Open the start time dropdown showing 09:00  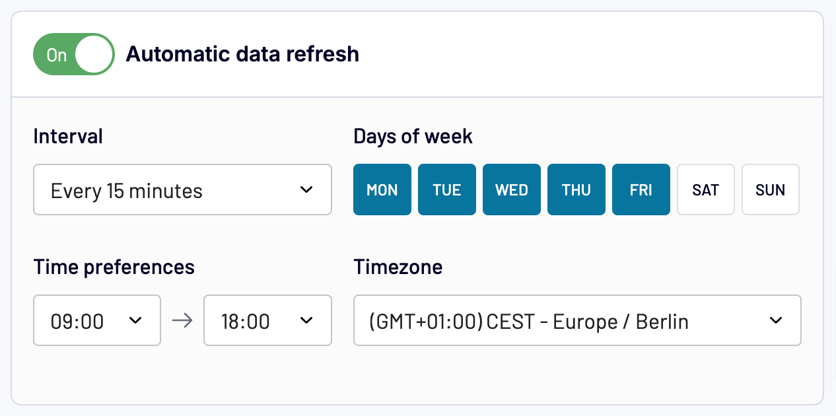[96, 320]
